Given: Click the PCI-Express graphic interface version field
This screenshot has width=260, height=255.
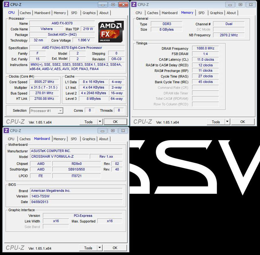Looking at the screenshot, I should [x=83, y=216].
